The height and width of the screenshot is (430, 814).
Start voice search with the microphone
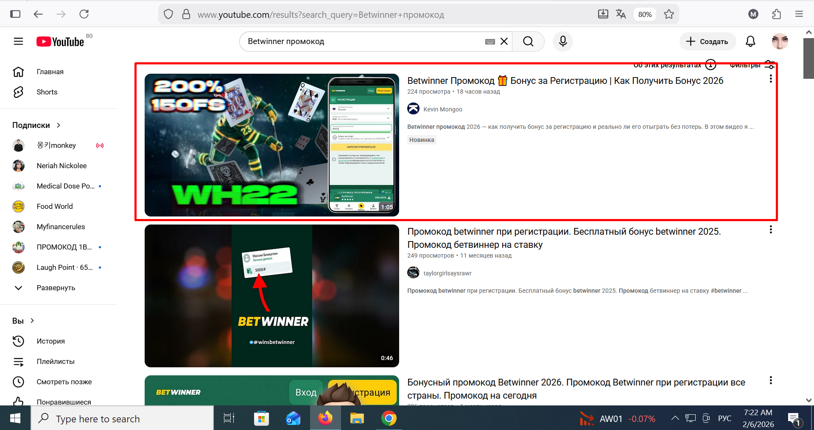563,42
